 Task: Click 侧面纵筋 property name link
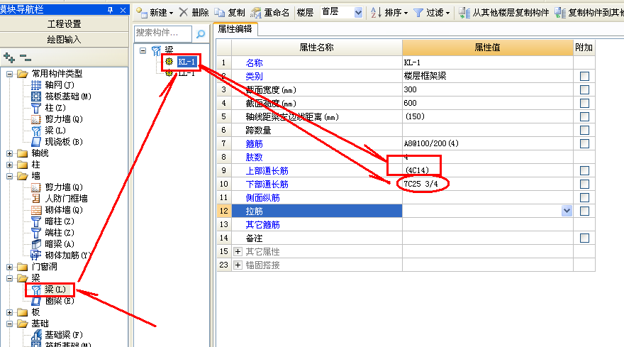click(x=262, y=197)
